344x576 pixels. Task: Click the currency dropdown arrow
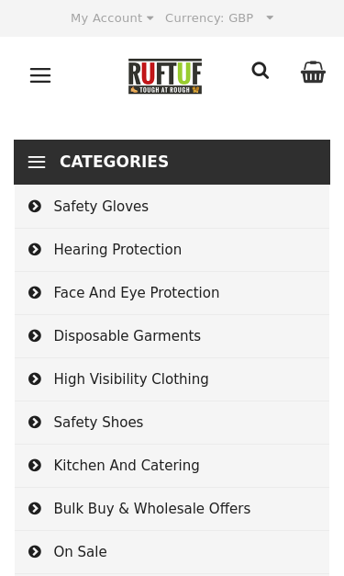pyautogui.click(x=270, y=17)
